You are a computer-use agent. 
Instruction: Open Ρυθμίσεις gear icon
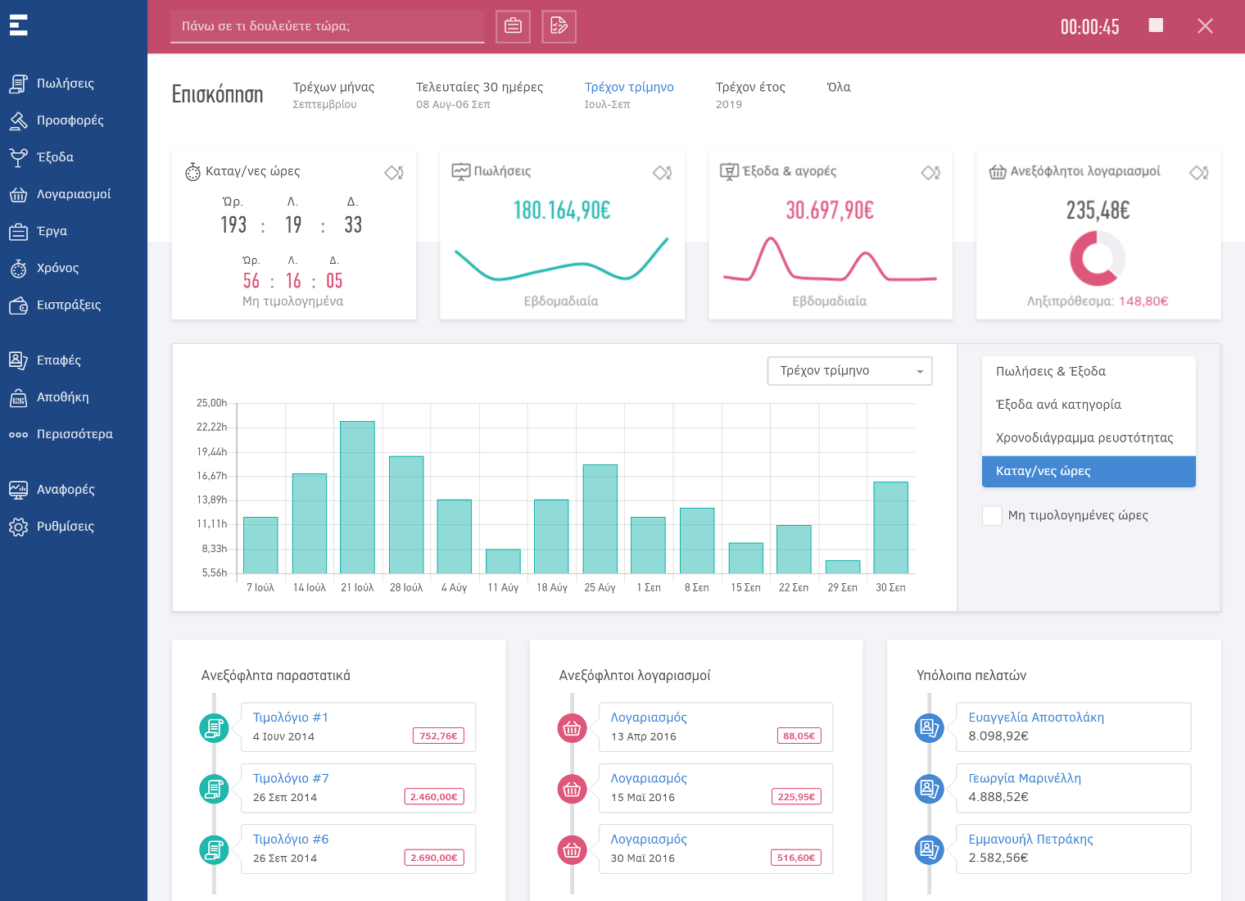click(x=18, y=527)
